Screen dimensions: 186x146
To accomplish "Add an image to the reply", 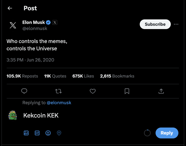I will [x=26, y=133].
